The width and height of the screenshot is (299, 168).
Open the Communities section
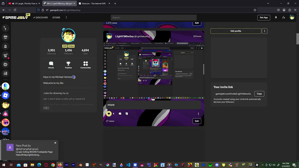point(86,65)
